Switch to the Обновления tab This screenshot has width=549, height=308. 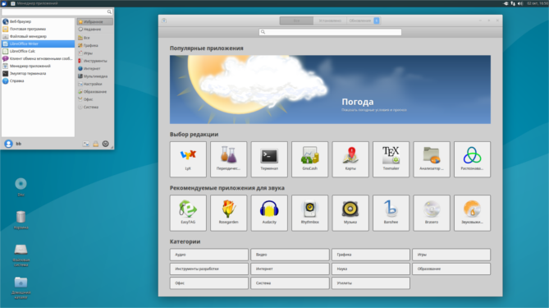tap(363, 21)
